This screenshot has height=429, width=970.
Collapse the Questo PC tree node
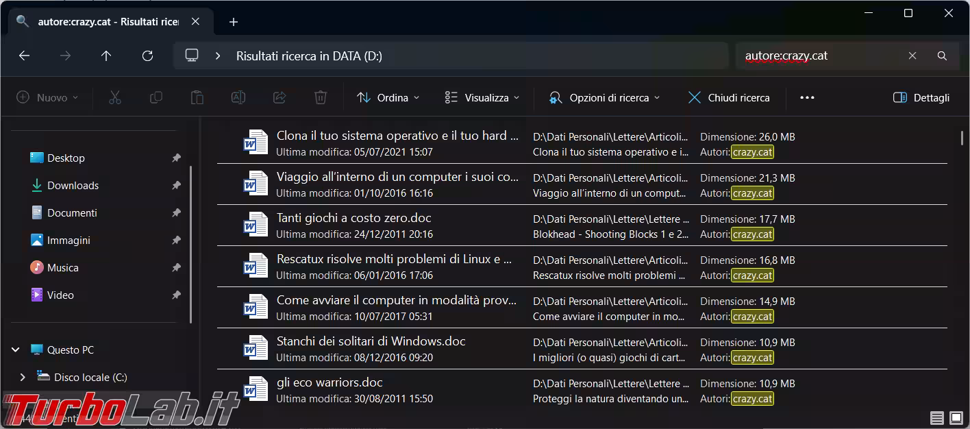pyautogui.click(x=16, y=350)
